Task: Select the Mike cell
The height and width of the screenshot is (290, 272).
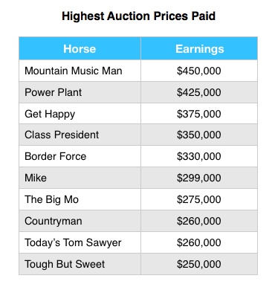Action: click(x=80, y=178)
